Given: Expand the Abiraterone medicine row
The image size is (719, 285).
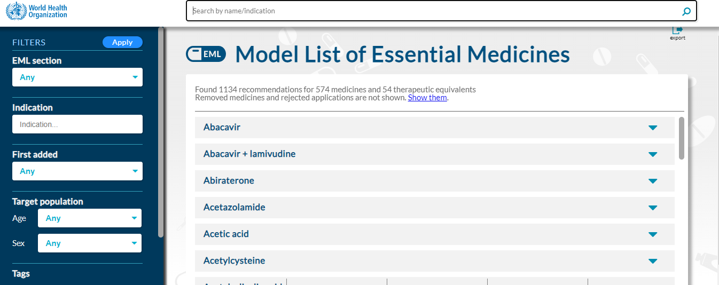Looking at the screenshot, I should point(652,181).
